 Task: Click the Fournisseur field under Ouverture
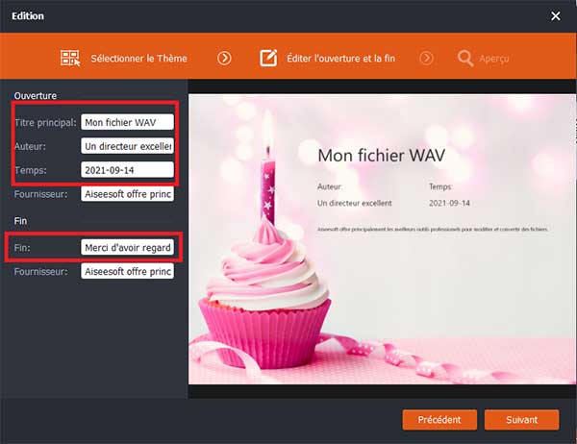tap(127, 194)
